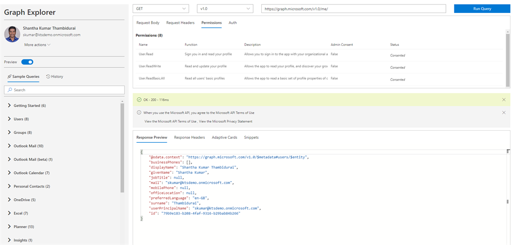The width and height of the screenshot is (512, 245).
Task: Open the Response Headers tab
Action: tap(189, 137)
